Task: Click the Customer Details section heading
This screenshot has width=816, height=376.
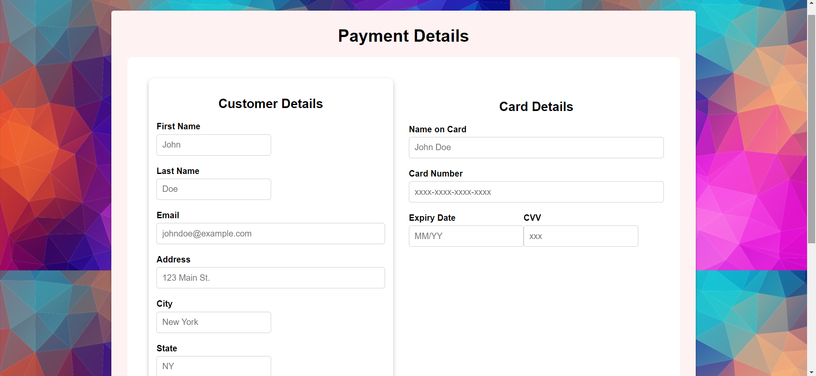Action: pos(270,104)
